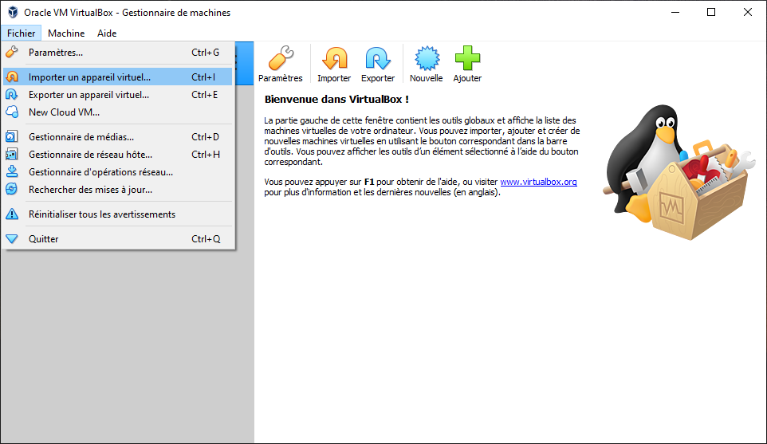Screen dimensions: 767x444
Task: Click the VirtualBox logo in title bar
Action: point(13,12)
